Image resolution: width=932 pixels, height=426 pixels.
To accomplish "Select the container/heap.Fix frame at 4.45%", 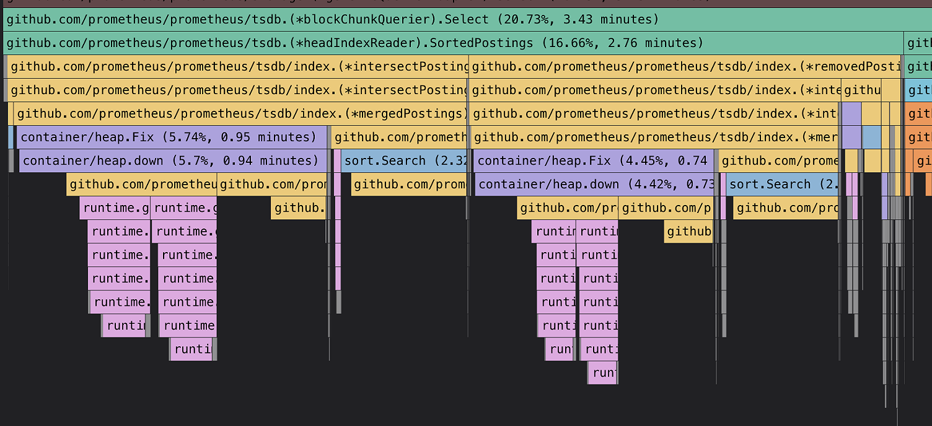I will [592, 160].
